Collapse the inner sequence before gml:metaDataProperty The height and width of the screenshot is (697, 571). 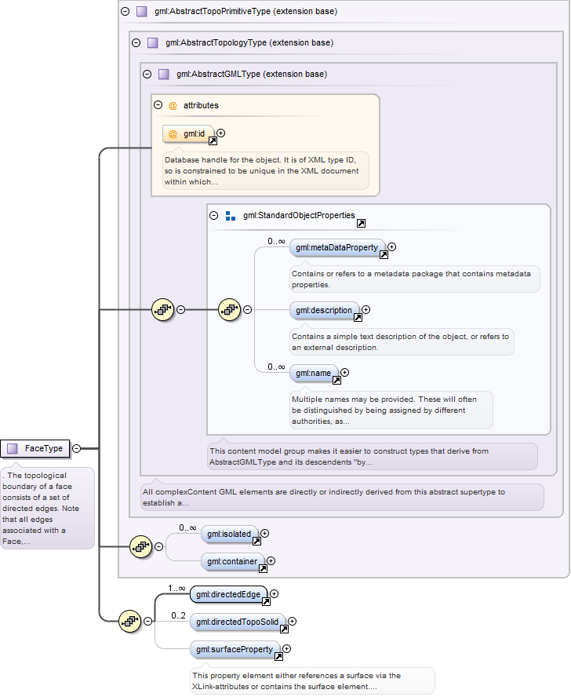tap(248, 310)
